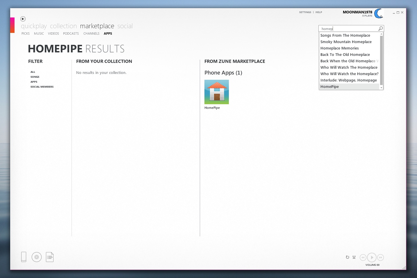Click the suggestion list scrollbar thumb
The height and width of the screenshot is (278, 417).
point(381,60)
